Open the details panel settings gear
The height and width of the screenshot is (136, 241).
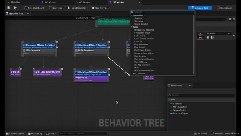tap(234, 19)
